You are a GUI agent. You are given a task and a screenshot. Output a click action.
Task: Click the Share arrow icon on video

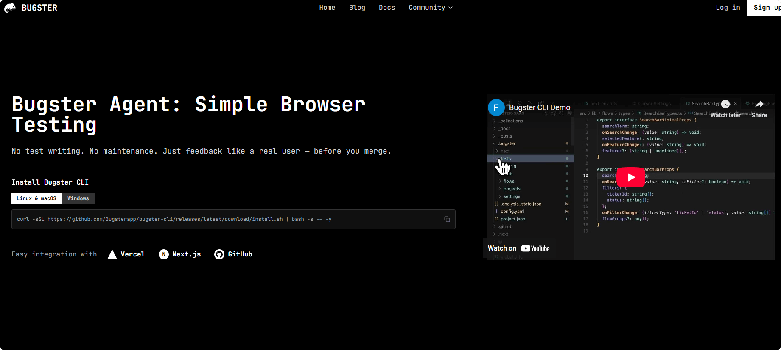click(x=759, y=104)
